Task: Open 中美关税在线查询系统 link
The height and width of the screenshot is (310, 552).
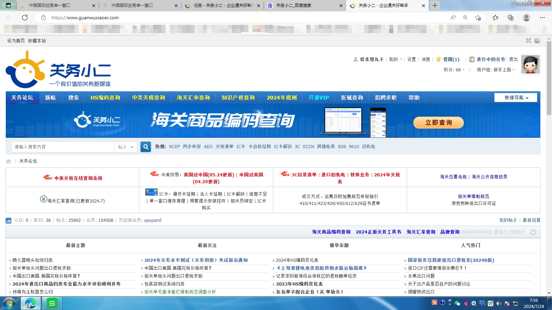Action: [78, 178]
